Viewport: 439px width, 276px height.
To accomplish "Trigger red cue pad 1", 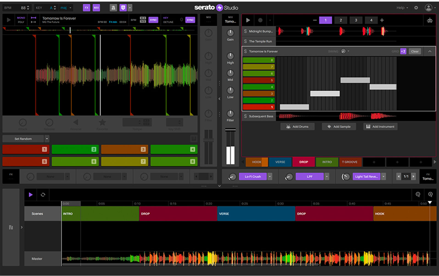I will (26, 149).
